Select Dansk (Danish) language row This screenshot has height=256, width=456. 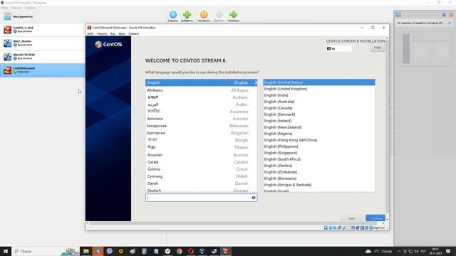click(201, 183)
